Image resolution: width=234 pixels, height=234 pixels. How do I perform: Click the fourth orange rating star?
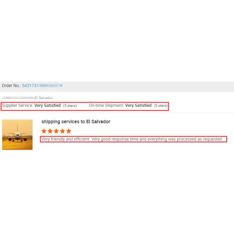point(62,131)
